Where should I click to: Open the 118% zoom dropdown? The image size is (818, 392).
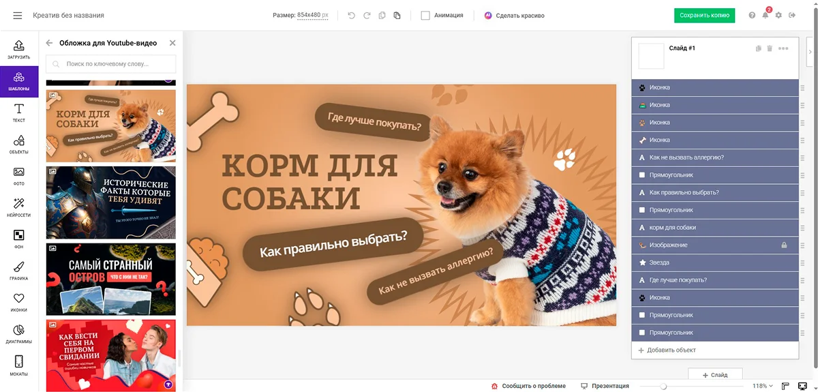coord(763,386)
